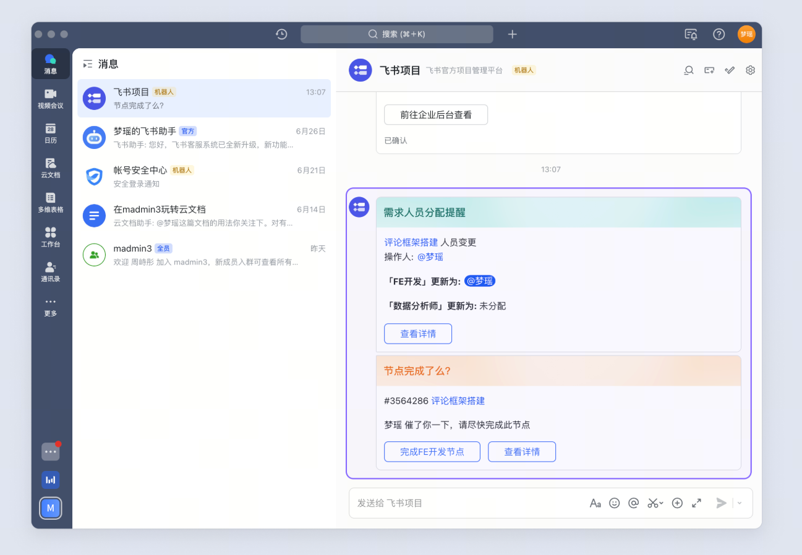Screen dimensions: 802x555
Task: Open 通讯录 contacts in the sidebar
Action: [51, 271]
